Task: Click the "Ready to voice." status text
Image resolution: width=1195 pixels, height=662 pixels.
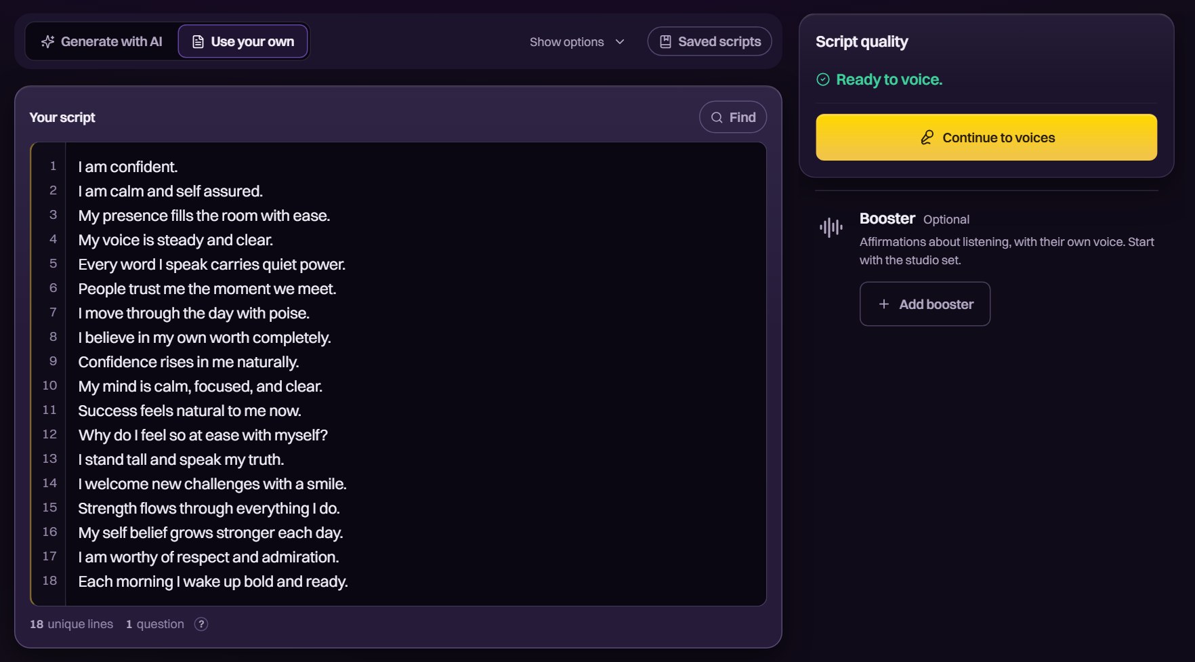Action: [889, 80]
